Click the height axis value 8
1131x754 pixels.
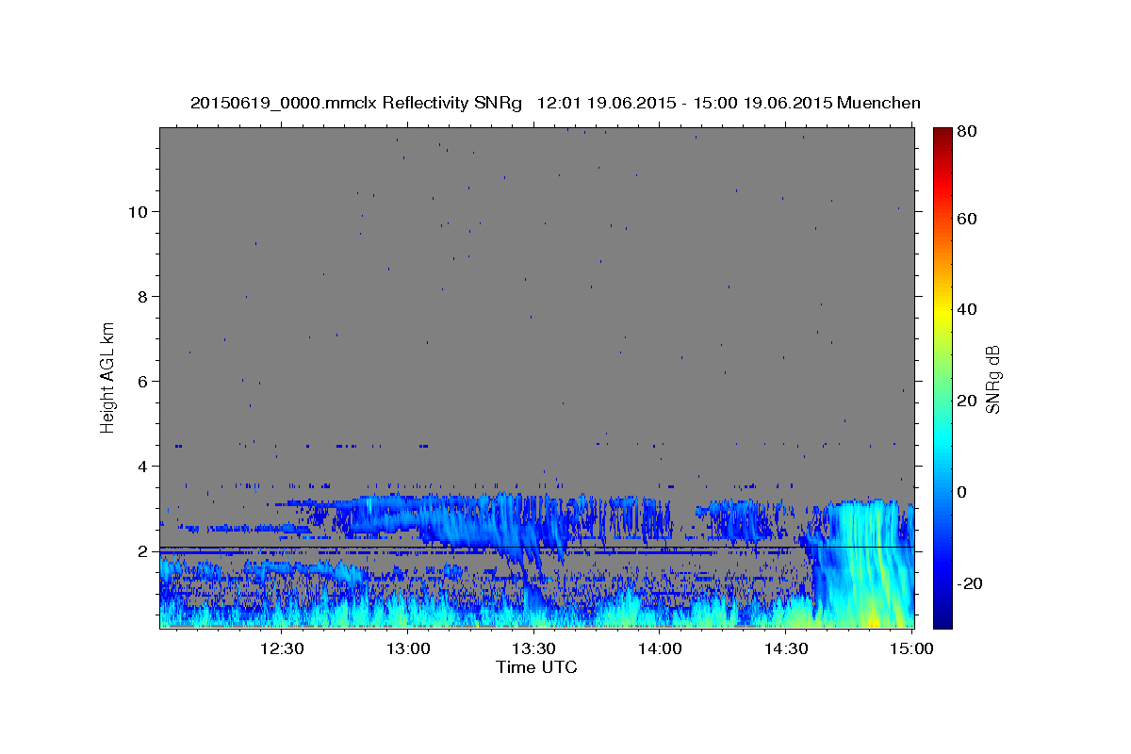click(x=141, y=296)
